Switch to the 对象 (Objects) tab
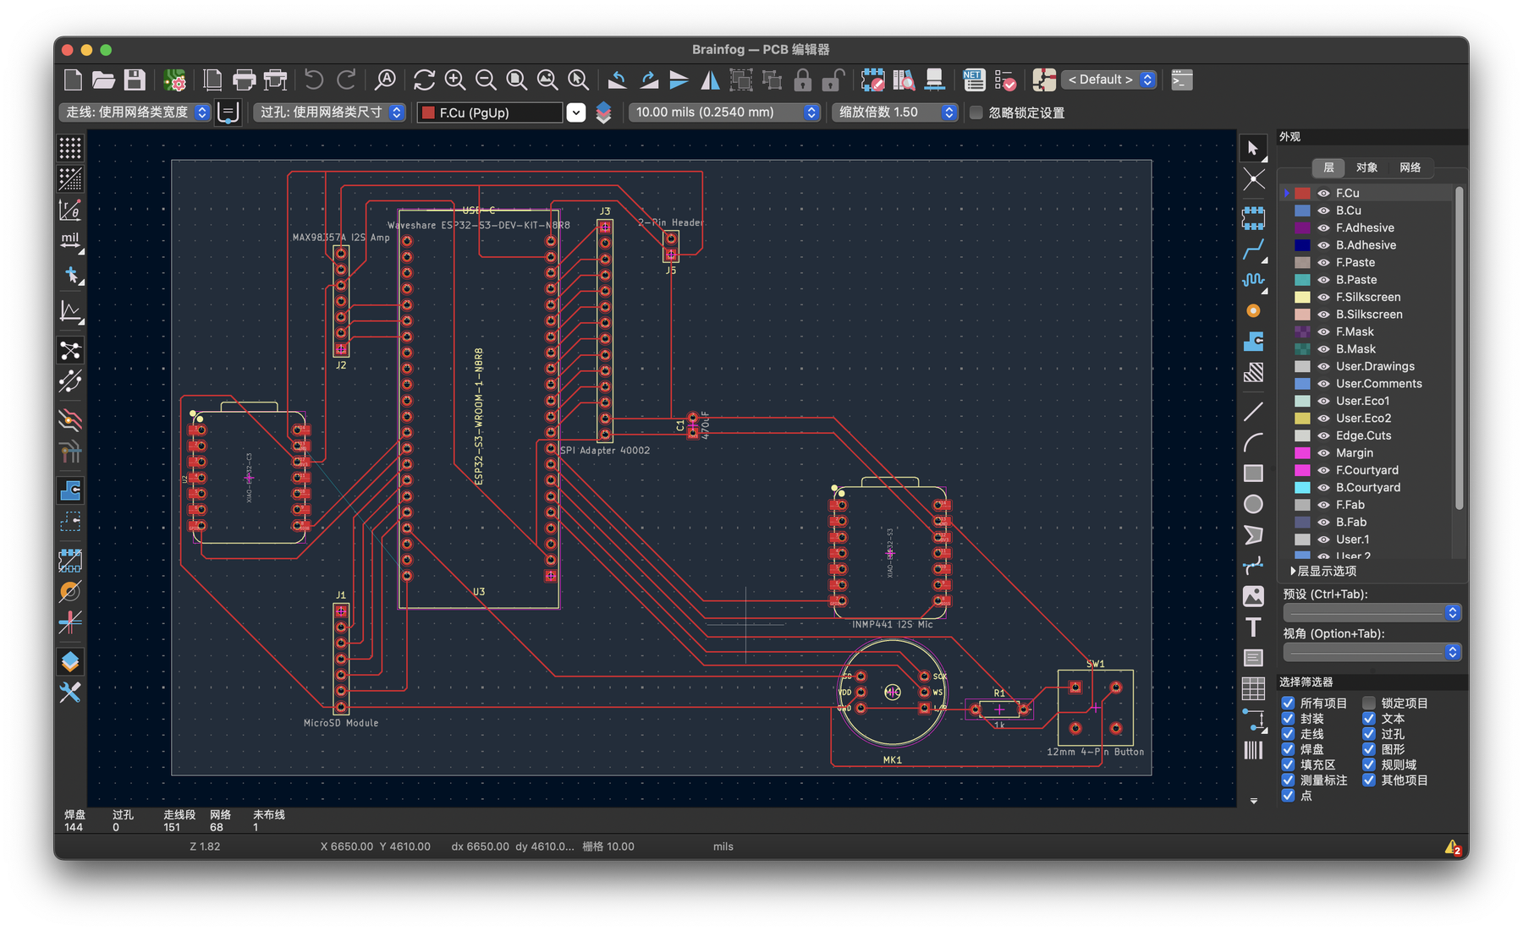The width and height of the screenshot is (1523, 931). [x=1366, y=167]
